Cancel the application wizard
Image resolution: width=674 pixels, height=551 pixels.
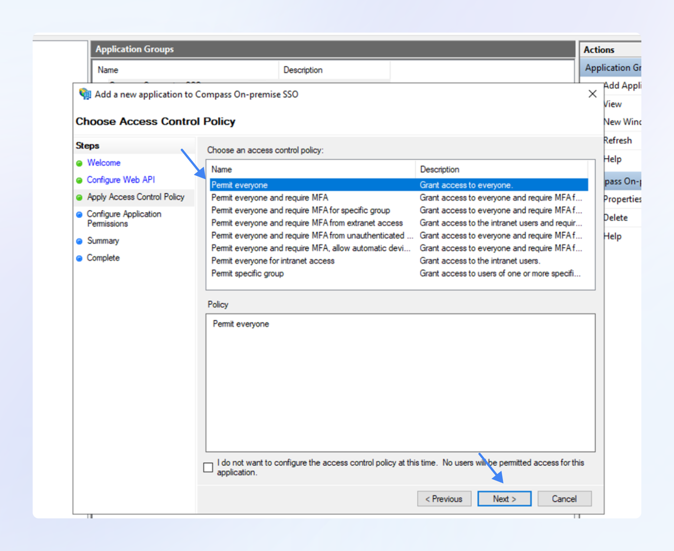pos(564,499)
